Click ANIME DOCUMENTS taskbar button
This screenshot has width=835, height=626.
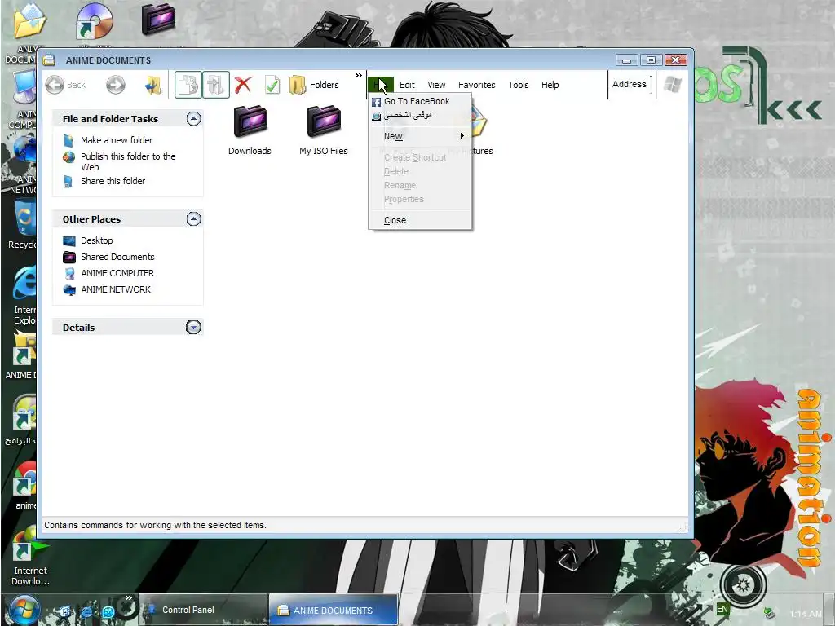(x=334, y=610)
